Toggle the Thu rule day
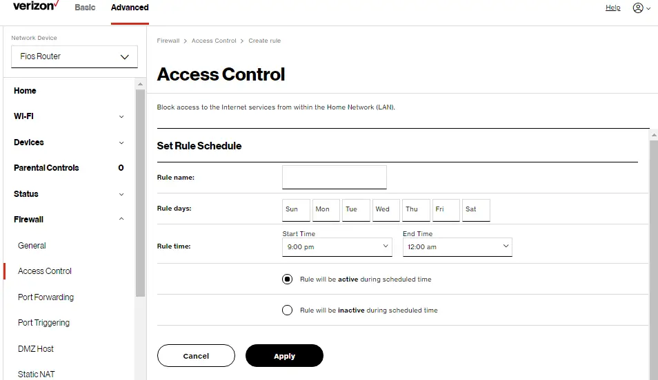 click(x=417, y=209)
